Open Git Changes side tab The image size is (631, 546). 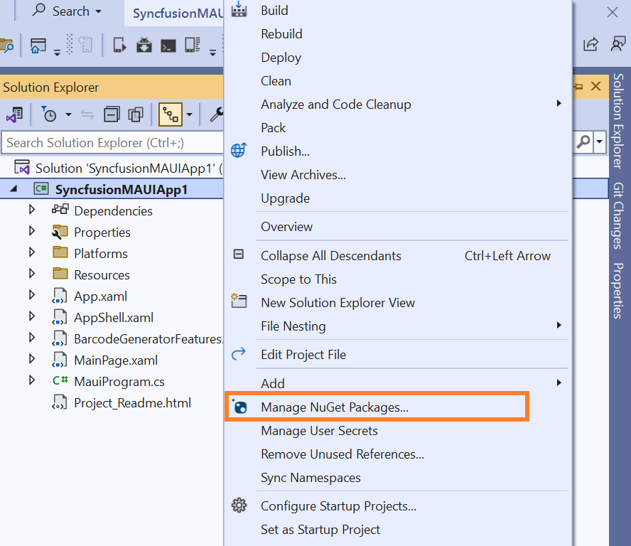[x=618, y=215]
